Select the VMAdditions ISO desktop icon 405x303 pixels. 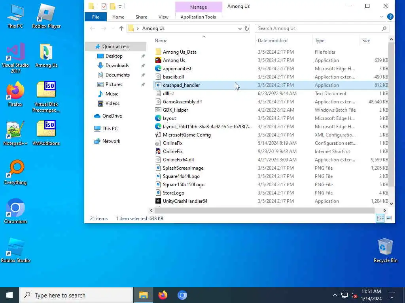point(46,133)
